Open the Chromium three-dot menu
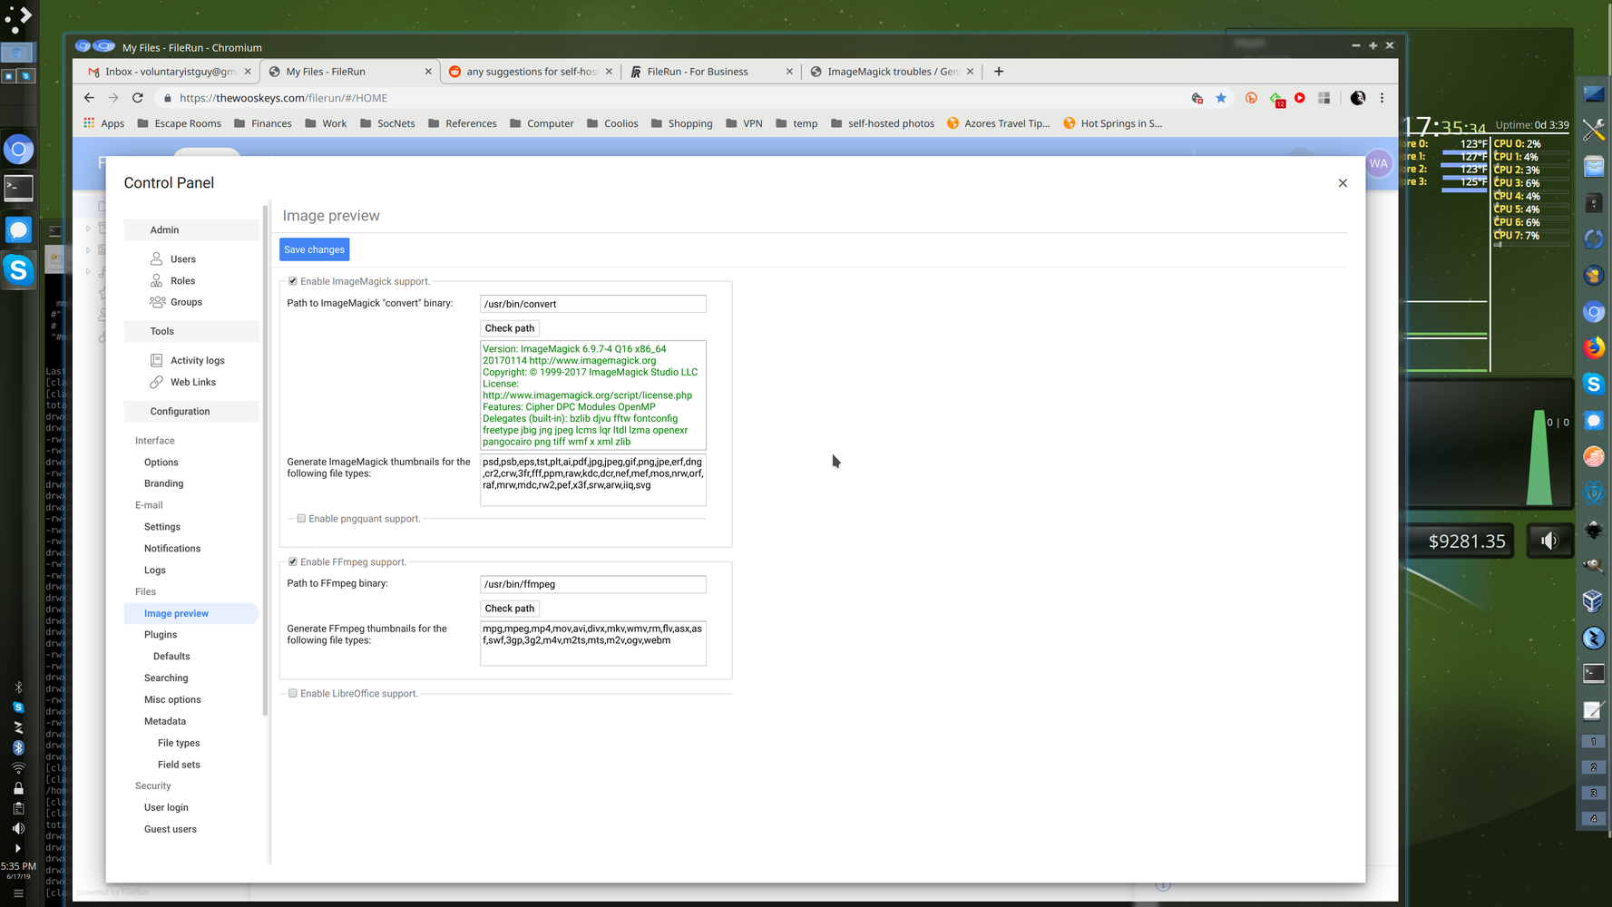The image size is (1612, 907). tap(1382, 98)
